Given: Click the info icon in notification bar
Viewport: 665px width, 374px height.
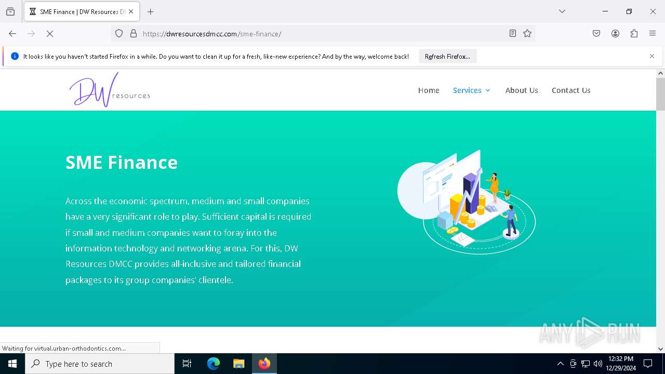Looking at the screenshot, I should coord(15,56).
